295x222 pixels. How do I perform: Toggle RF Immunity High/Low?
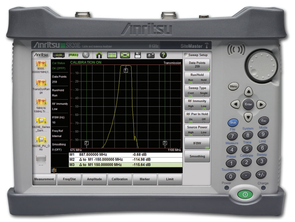(x=197, y=104)
